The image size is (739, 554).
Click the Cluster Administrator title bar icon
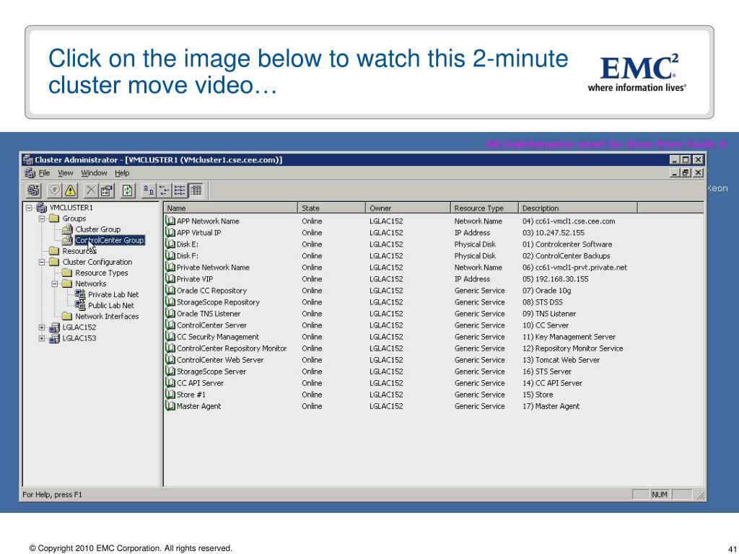point(28,159)
